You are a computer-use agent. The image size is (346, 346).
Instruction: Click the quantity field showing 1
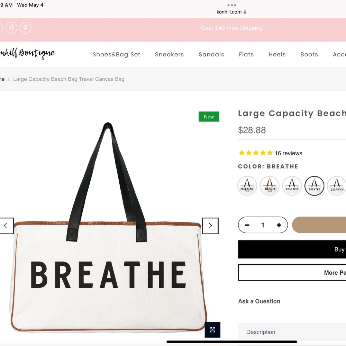click(x=263, y=225)
